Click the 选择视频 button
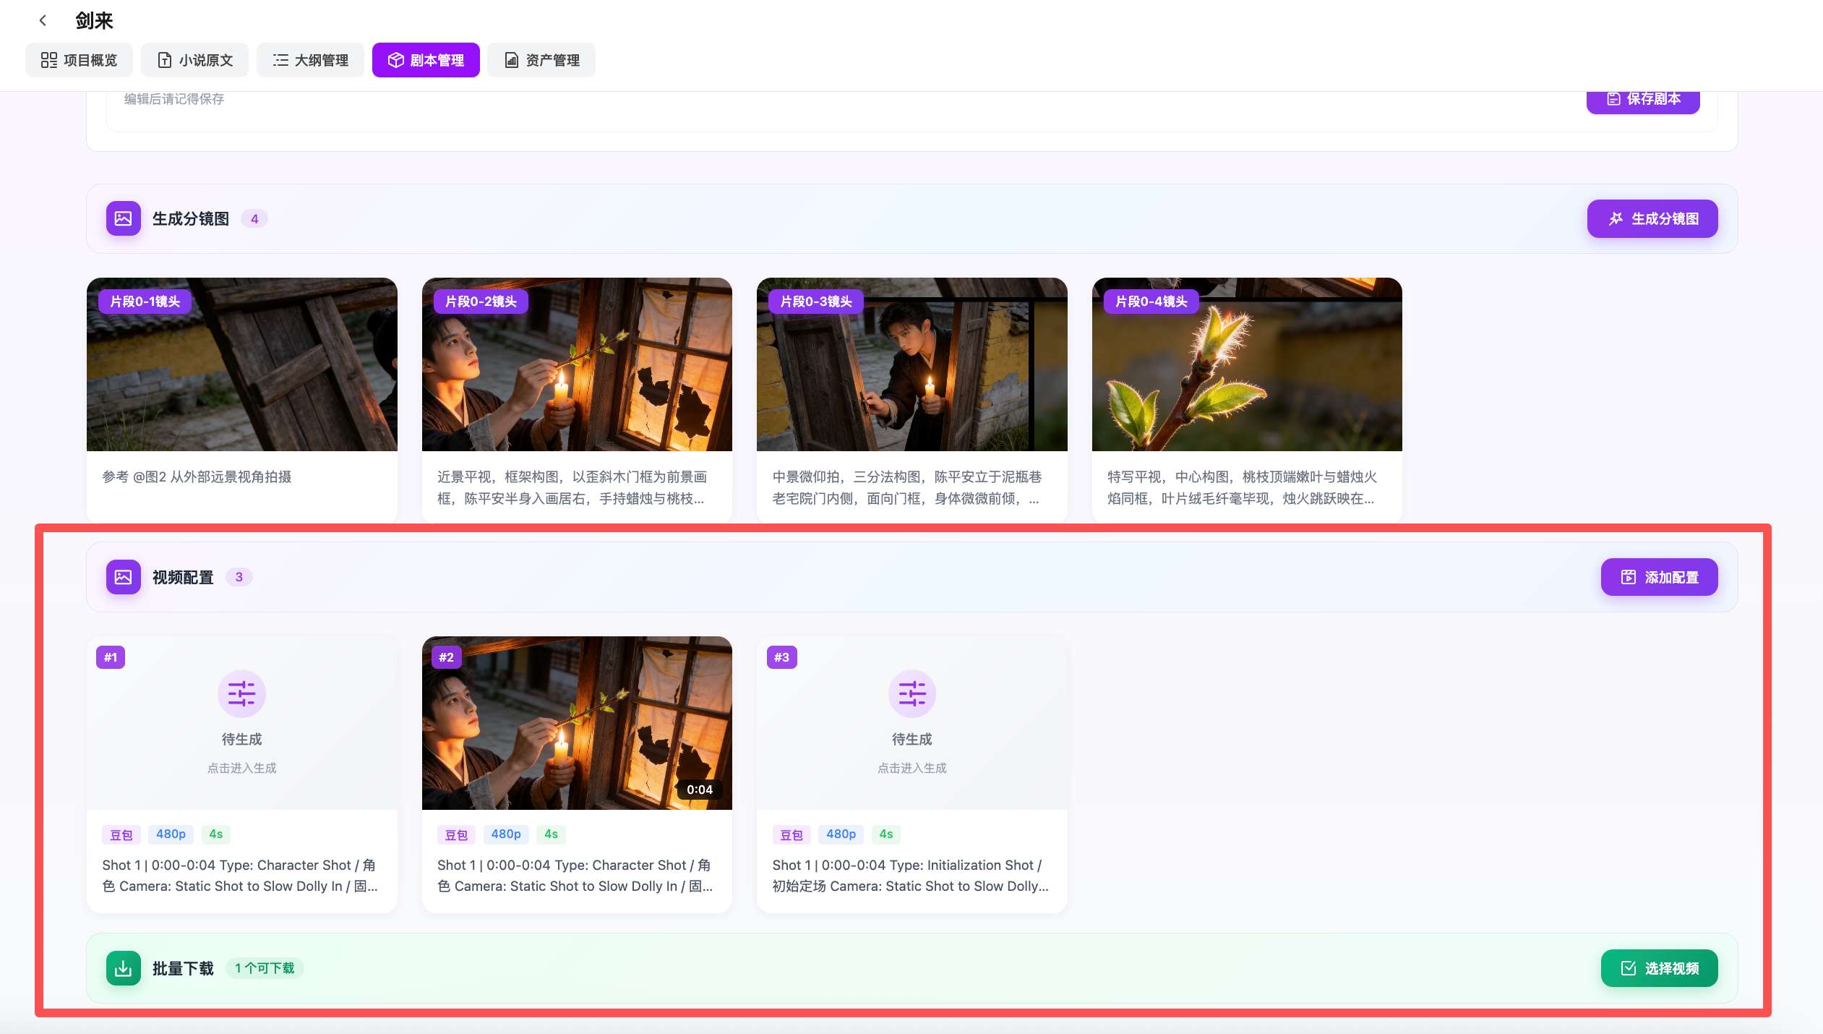1823x1034 pixels. click(x=1660, y=968)
